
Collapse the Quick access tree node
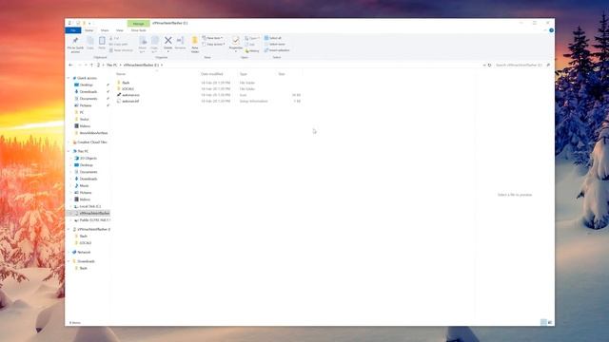(69, 78)
